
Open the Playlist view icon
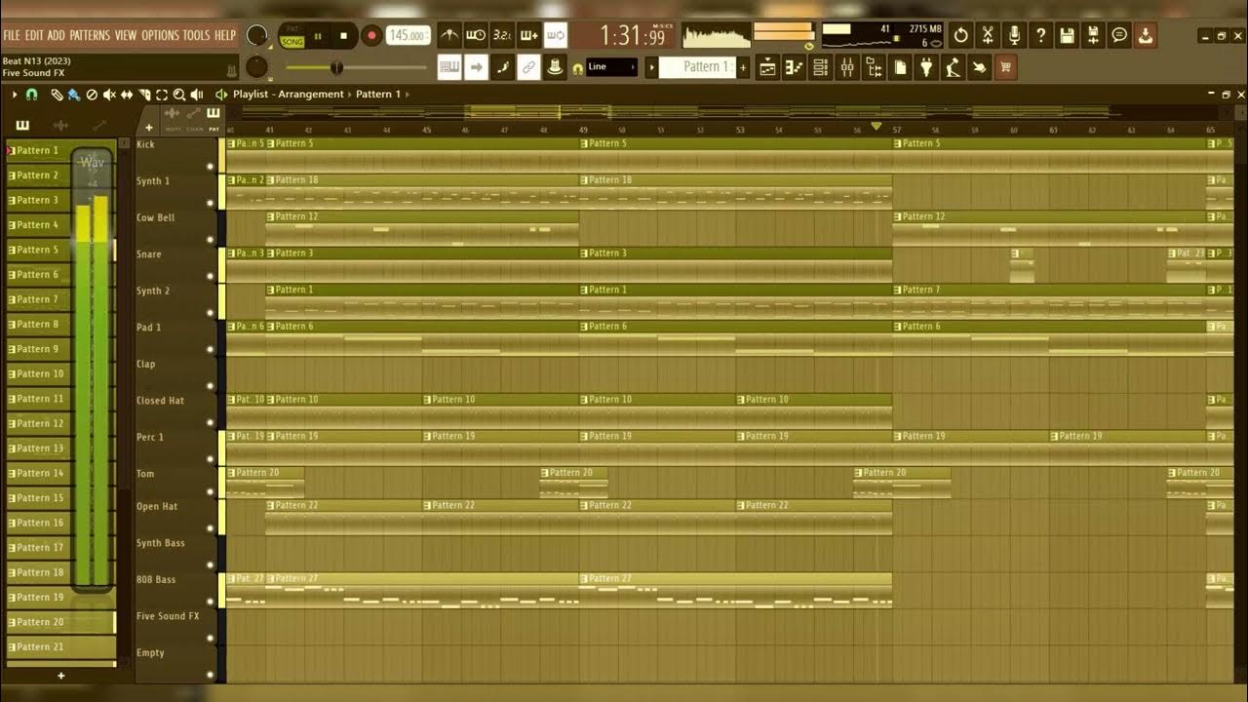(x=767, y=67)
